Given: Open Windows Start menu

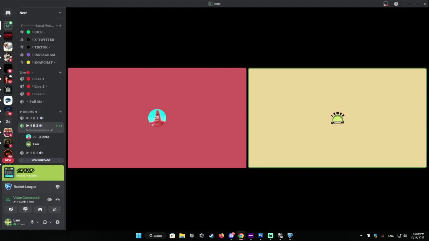Looking at the screenshot, I should click(x=139, y=236).
